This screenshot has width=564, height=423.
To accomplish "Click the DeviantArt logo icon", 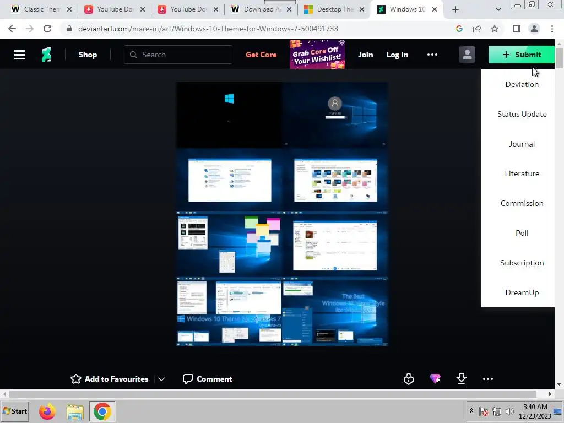I will 46,55.
